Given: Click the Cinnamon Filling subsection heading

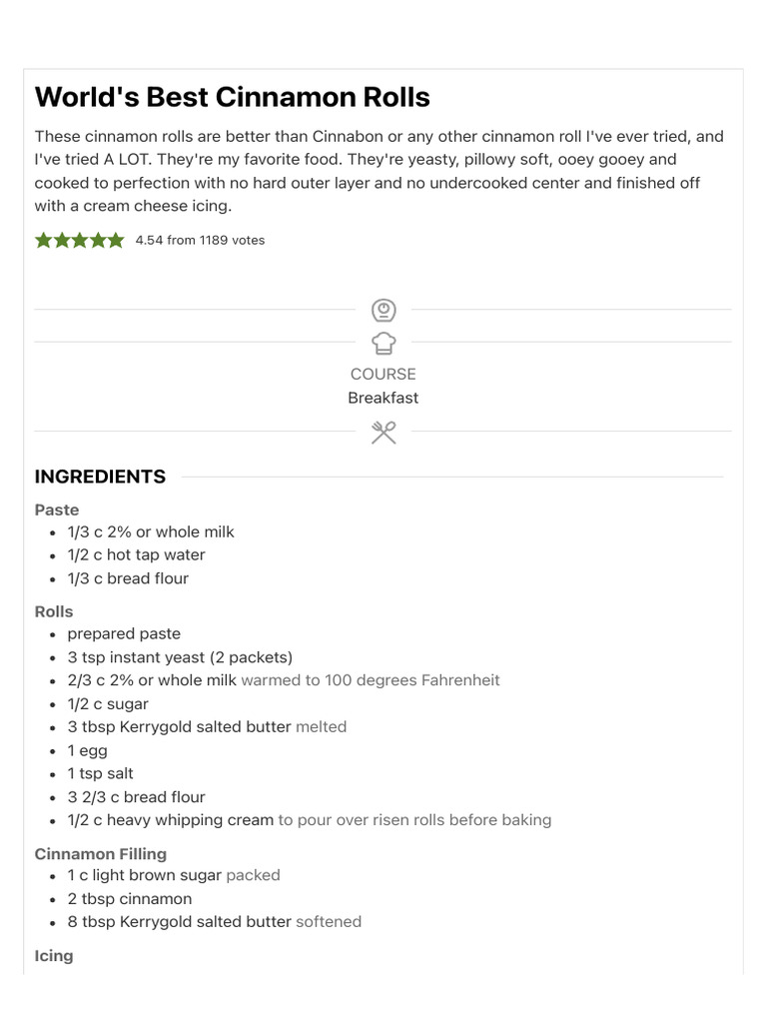Looking at the screenshot, I should tap(101, 853).
